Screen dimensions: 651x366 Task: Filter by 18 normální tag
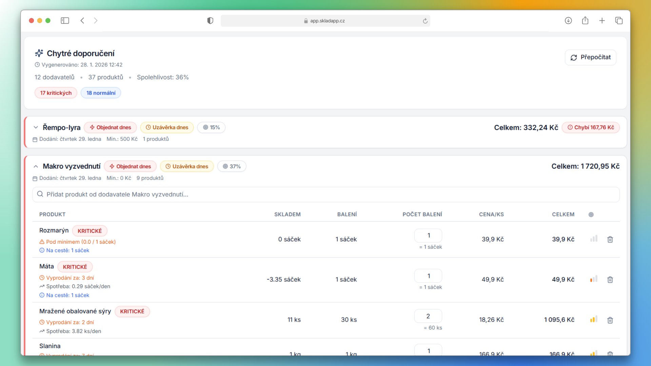click(101, 93)
